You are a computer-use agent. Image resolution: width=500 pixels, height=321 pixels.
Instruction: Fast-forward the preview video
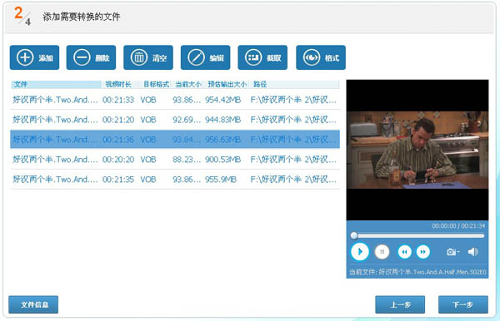click(x=422, y=252)
